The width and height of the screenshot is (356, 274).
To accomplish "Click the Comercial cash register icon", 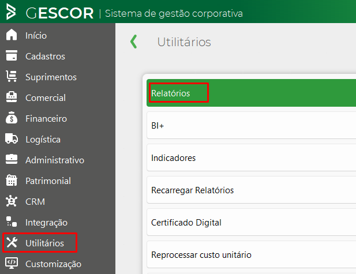I will pos(12,97).
